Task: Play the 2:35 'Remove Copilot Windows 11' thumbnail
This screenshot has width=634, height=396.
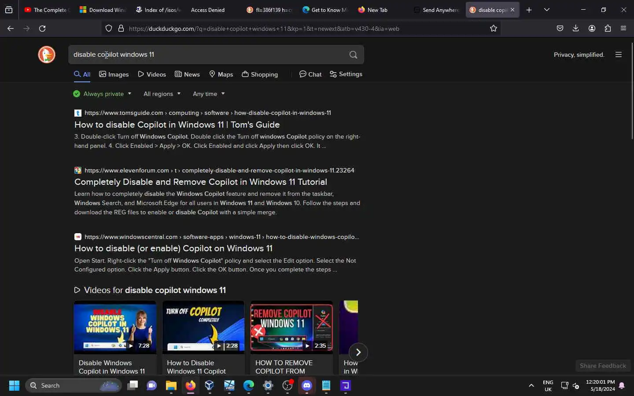Action: [291, 327]
